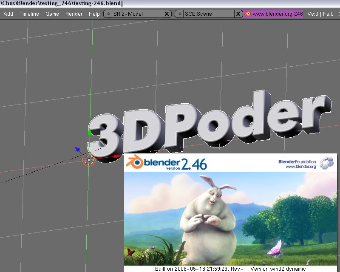Click the Blender 2.46 logo on the splash
The image size is (340, 272).
[x=166, y=163]
